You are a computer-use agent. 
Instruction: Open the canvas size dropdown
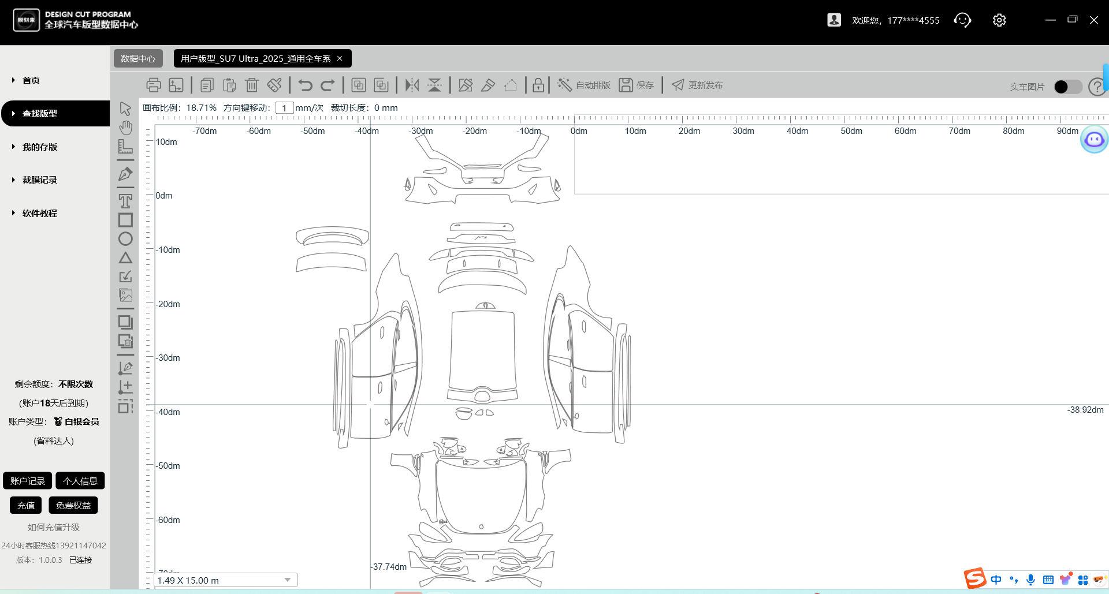[x=287, y=580]
